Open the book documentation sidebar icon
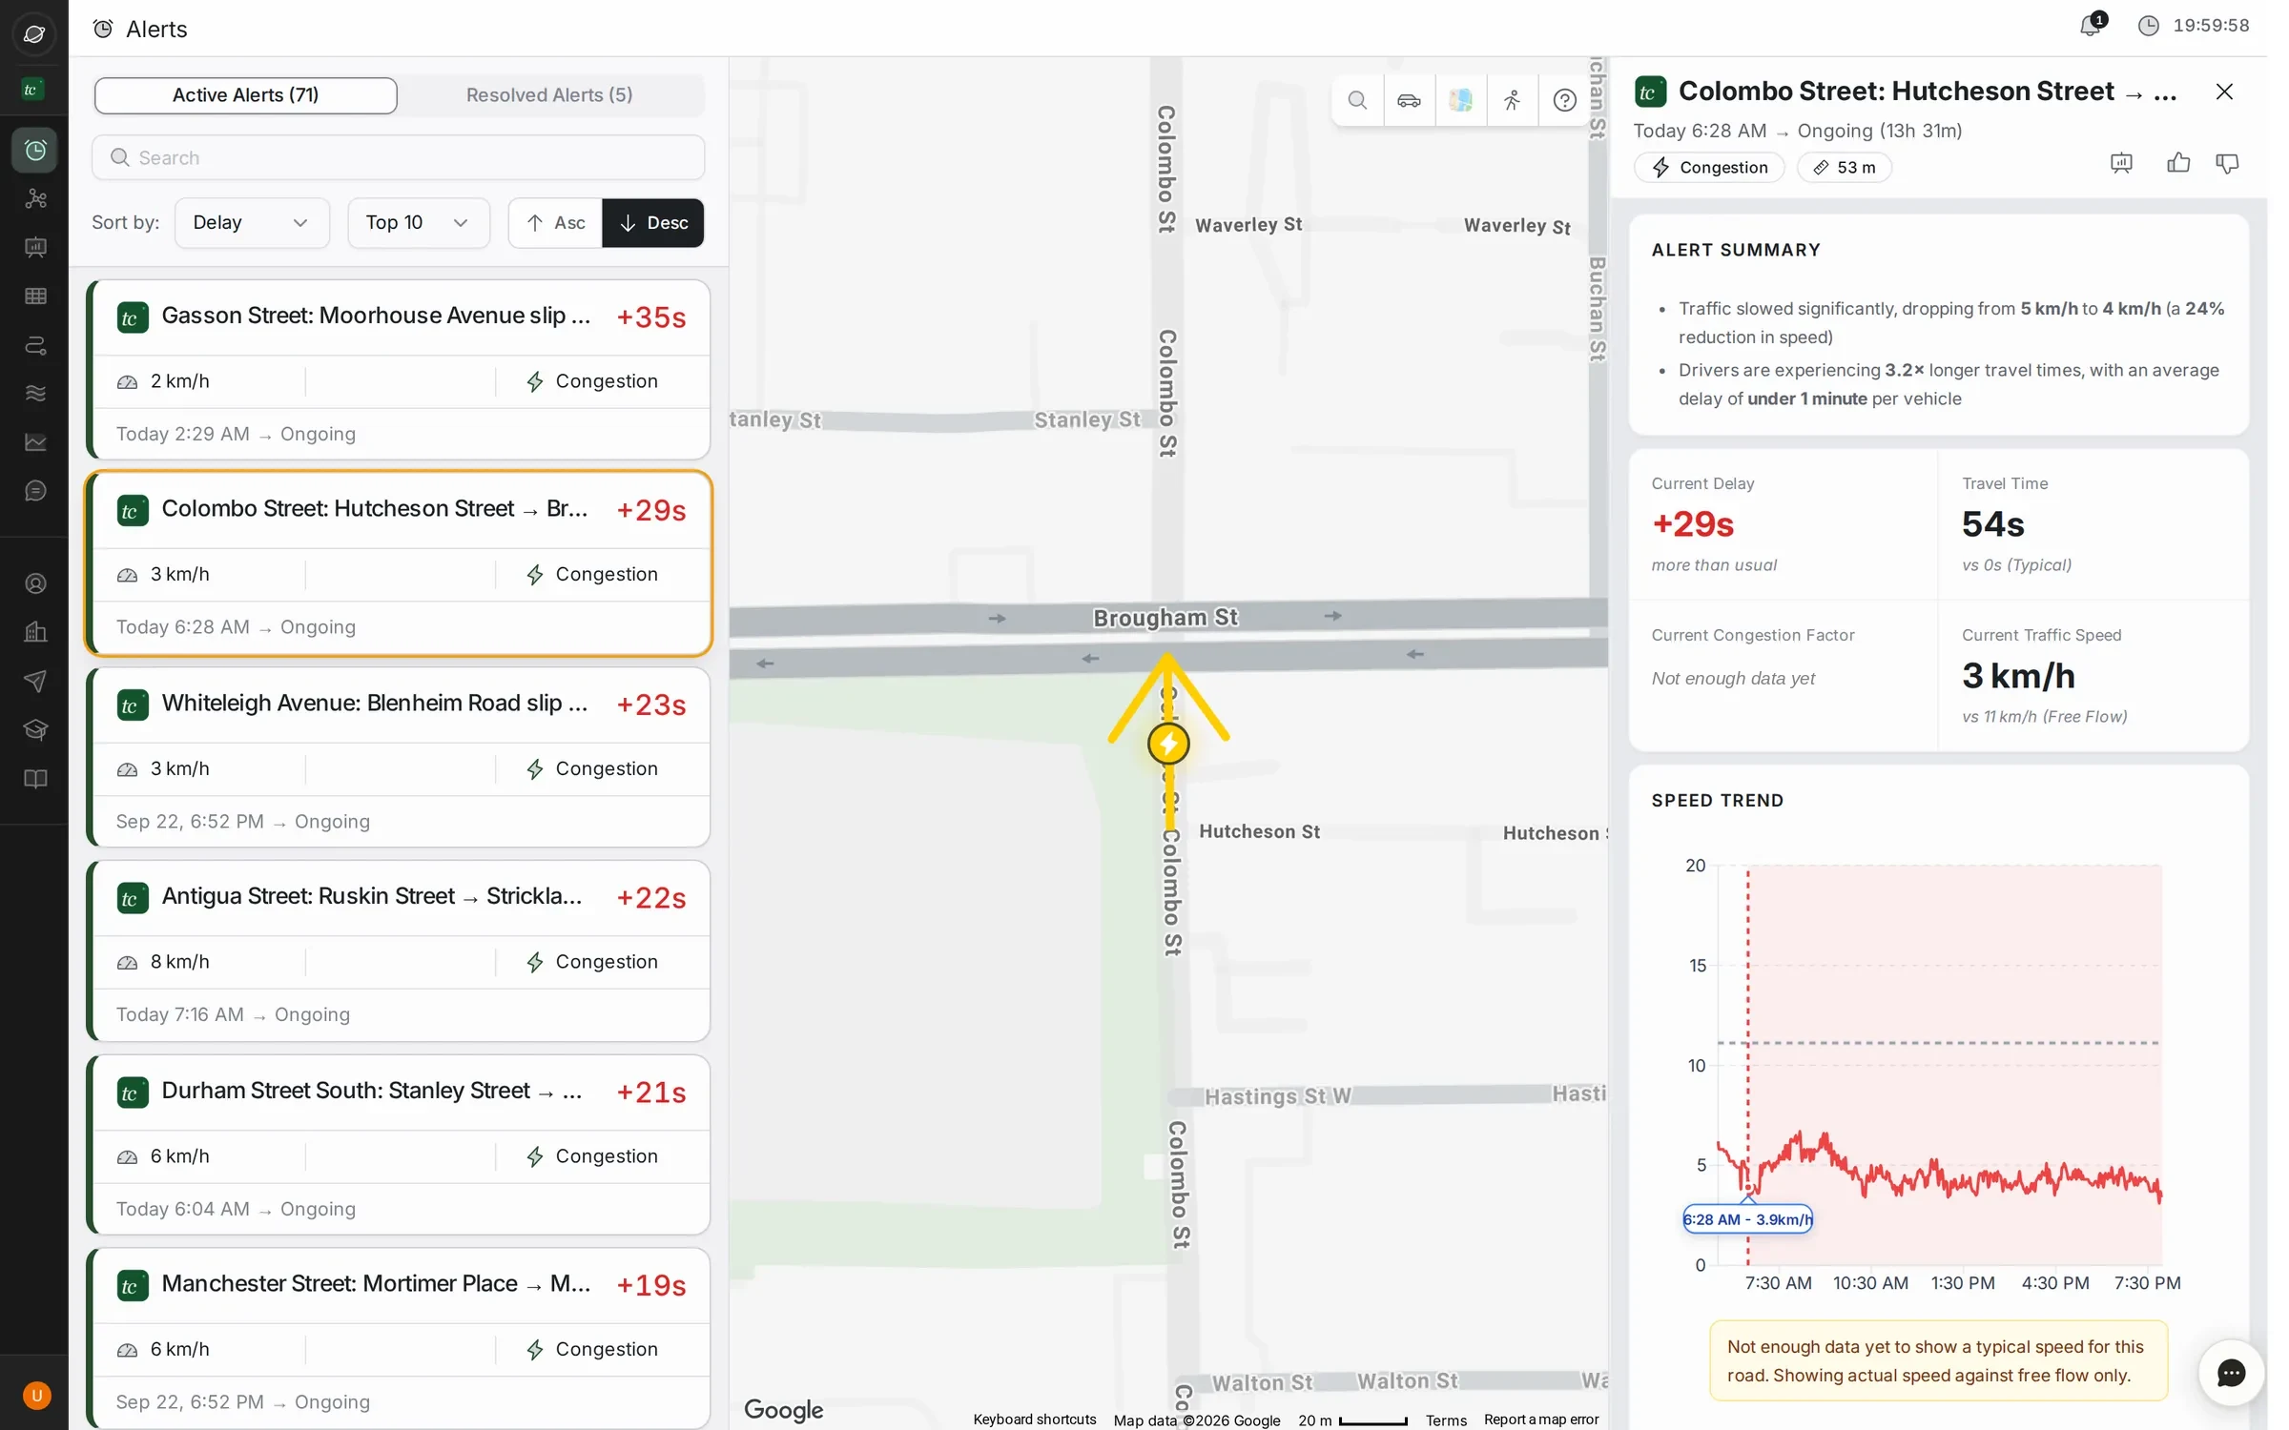The height and width of the screenshot is (1430, 2289). click(x=35, y=779)
